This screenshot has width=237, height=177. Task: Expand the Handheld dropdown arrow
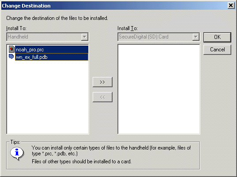(84, 37)
